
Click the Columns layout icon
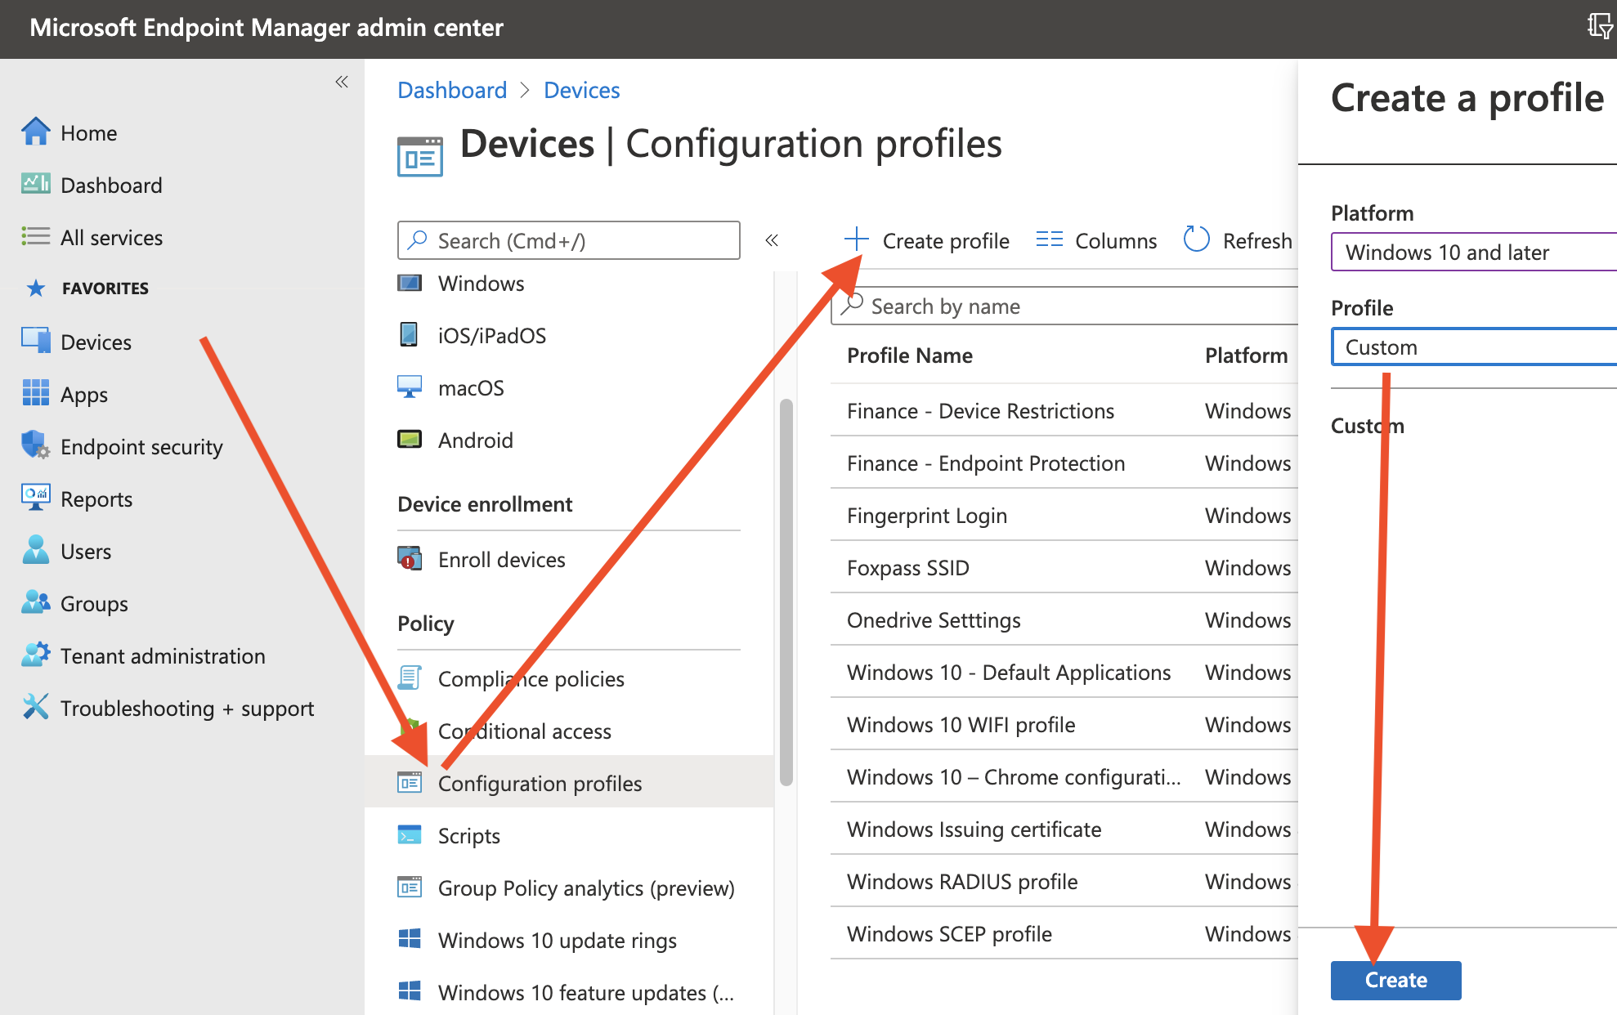1050,239
